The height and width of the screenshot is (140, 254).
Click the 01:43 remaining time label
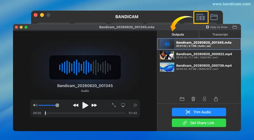click(x=133, y=113)
